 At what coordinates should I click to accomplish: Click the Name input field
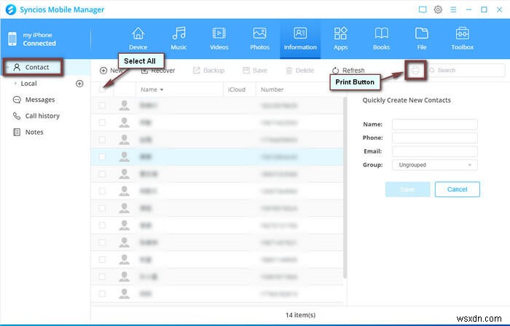tap(434, 124)
